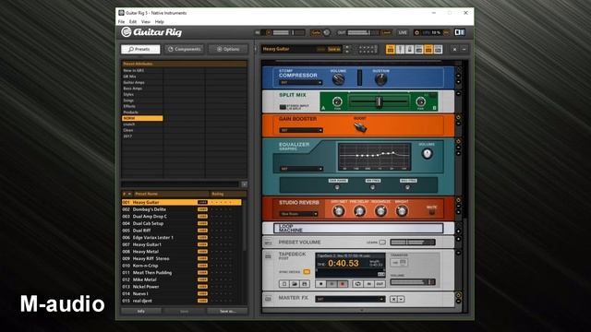The image size is (591, 332).
Task: Click the Split Mix crossfader handle
Action: click(379, 101)
